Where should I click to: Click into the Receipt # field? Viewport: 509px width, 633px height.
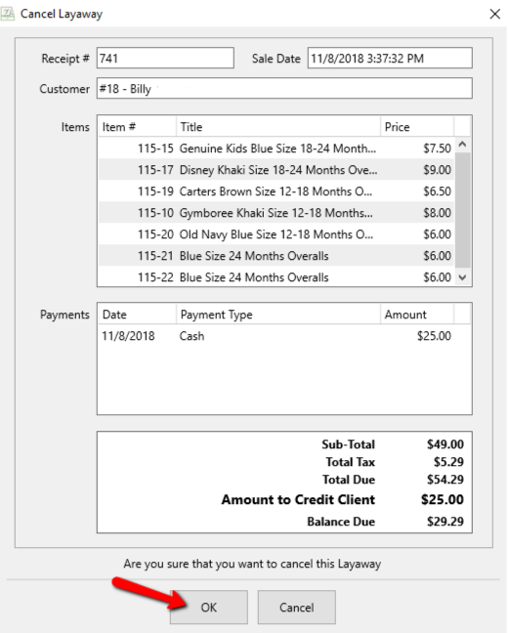point(165,58)
